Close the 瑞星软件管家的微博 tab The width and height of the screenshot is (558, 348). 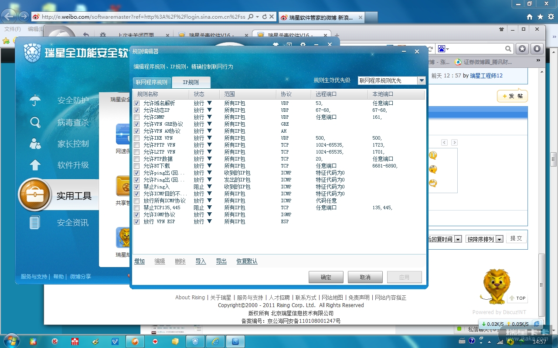pos(361,17)
